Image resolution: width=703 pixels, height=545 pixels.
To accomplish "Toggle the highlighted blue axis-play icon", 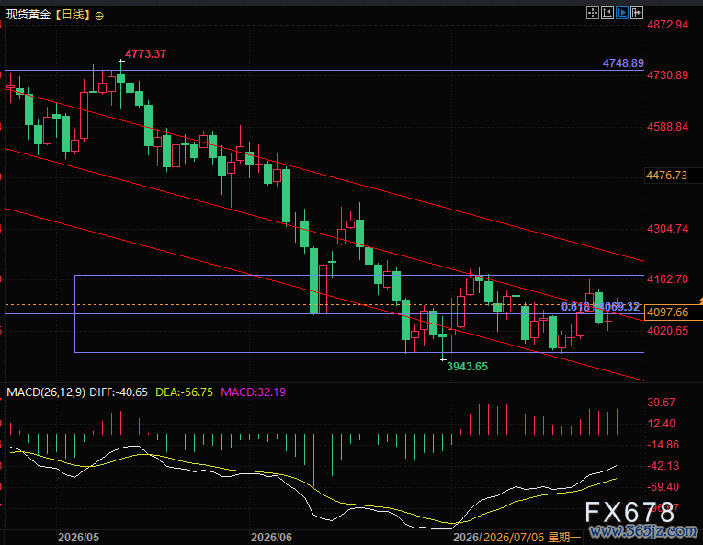I will tap(622, 13).
